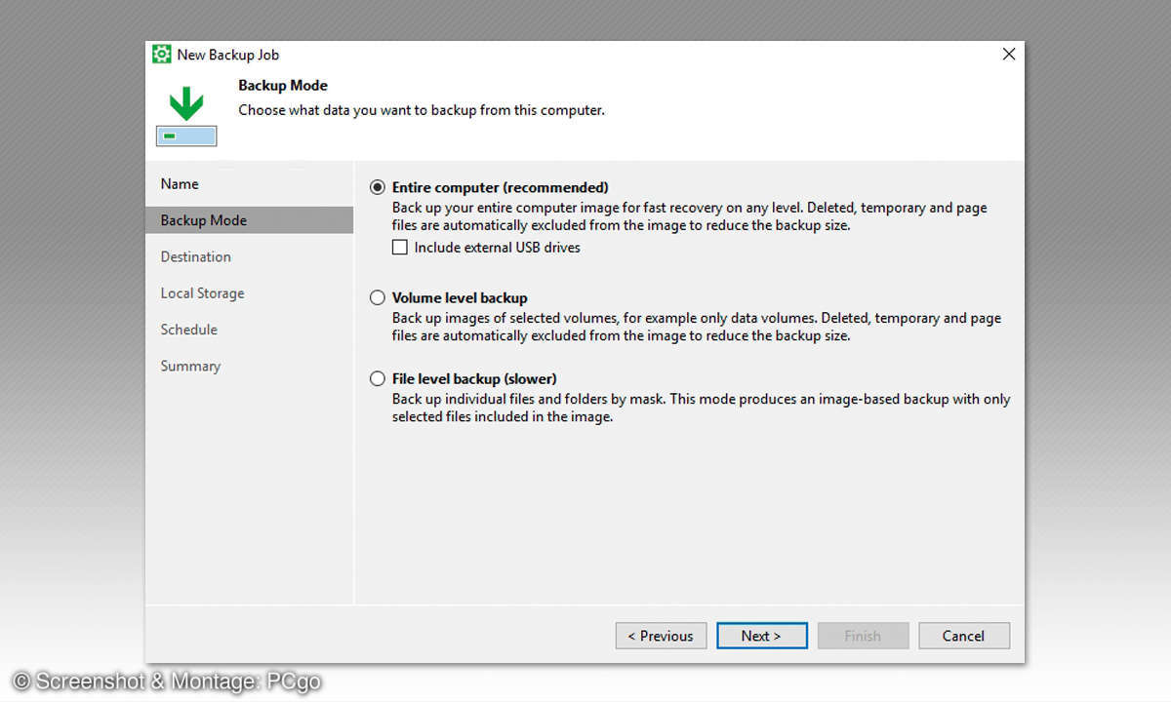Enable Include external USB drives checkbox
This screenshot has width=1171, height=702.
(x=400, y=248)
